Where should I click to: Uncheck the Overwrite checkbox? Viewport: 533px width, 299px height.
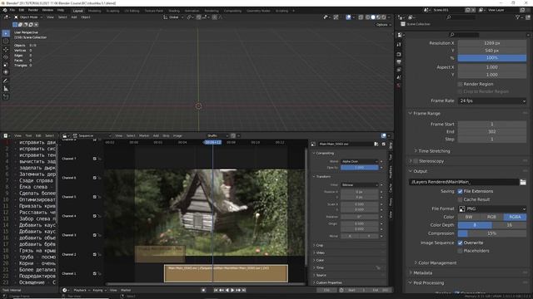pyautogui.click(x=460, y=243)
